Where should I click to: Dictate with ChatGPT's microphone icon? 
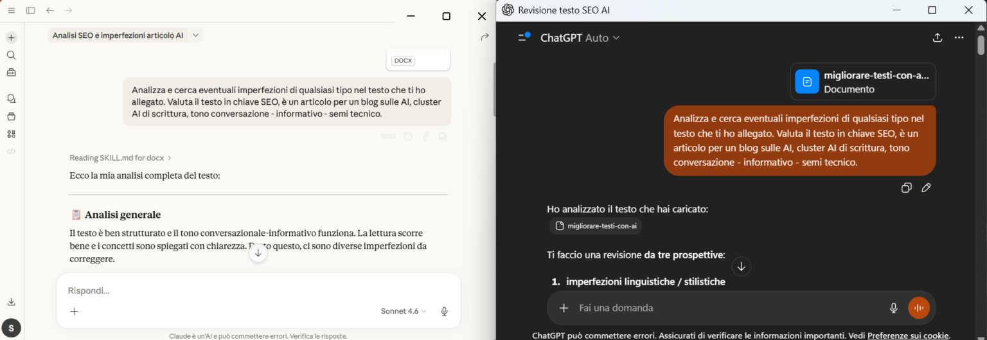tap(893, 308)
